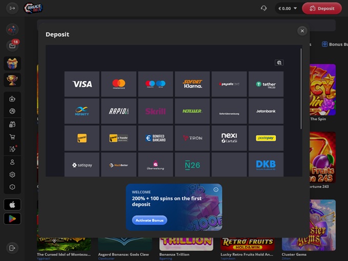This screenshot has width=348, height=261.
Task: Open the € 0.00 balance dropdown
Action: tap(287, 8)
